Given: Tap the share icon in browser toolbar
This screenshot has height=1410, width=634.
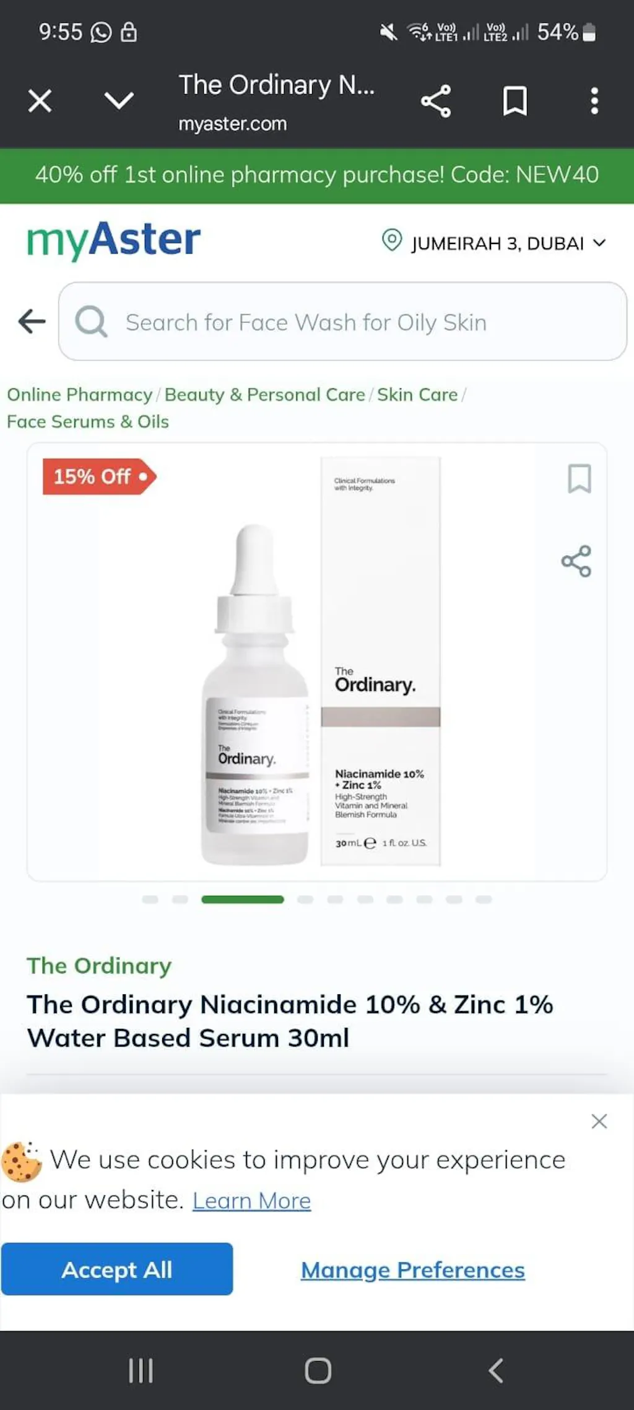Looking at the screenshot, I should click(436, 101).
